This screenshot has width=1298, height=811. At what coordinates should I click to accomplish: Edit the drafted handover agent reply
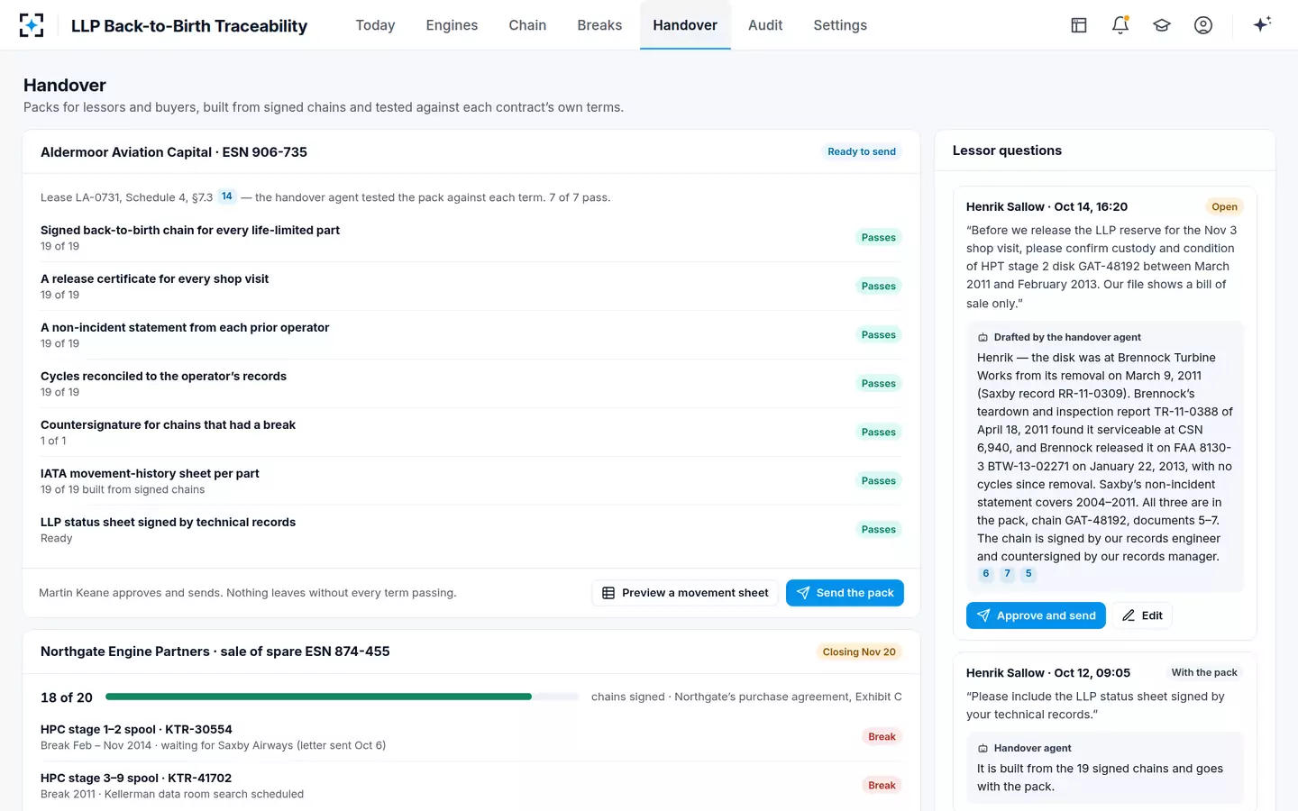point(1142,615)
